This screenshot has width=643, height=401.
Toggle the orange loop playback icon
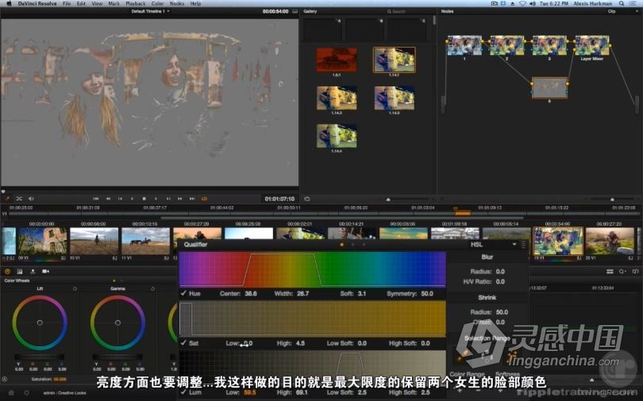[204, 198]
